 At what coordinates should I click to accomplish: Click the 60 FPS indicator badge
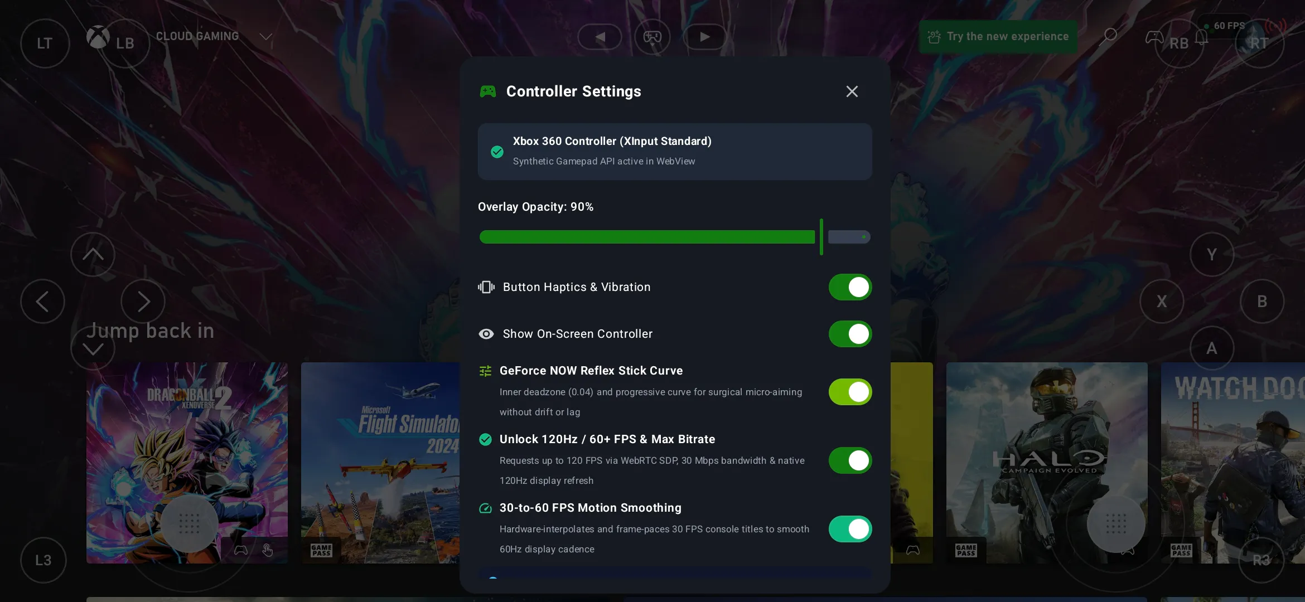click(1225, 26)
